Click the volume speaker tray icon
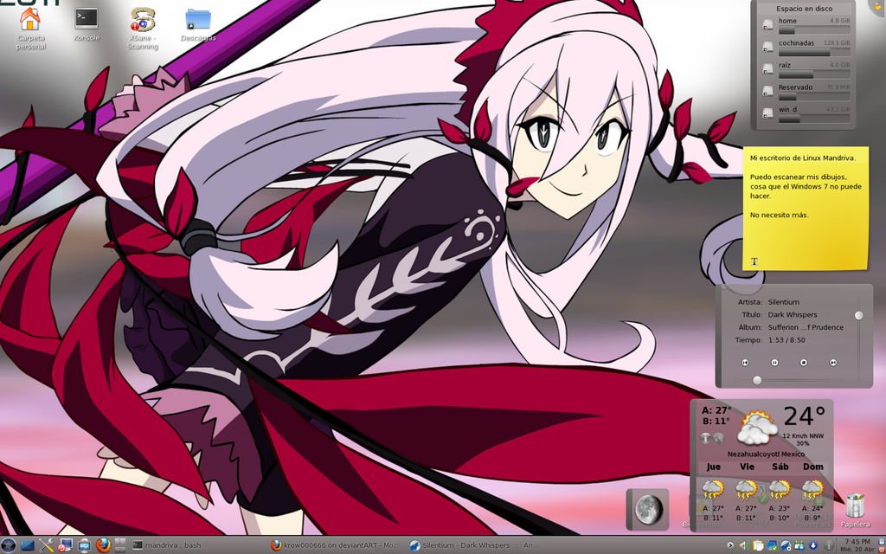 coord(745,545)
